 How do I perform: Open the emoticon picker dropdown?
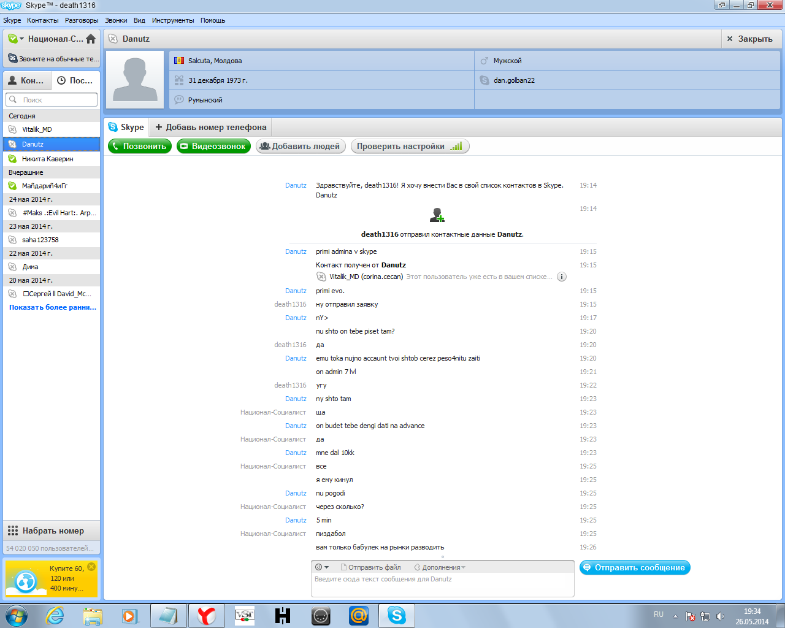click(x=322, y=567)
